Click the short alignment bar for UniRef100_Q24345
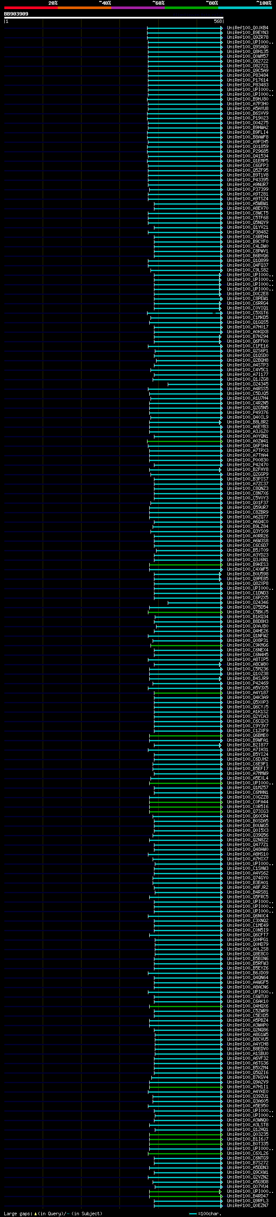This screenshot has height=1217, width=276. [x=195, y=384]
